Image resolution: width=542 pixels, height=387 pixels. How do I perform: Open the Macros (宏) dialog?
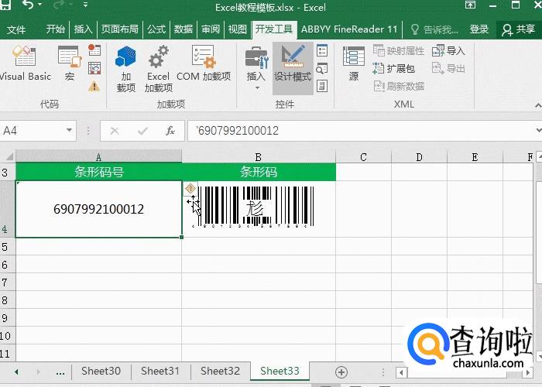coord(70,64)
